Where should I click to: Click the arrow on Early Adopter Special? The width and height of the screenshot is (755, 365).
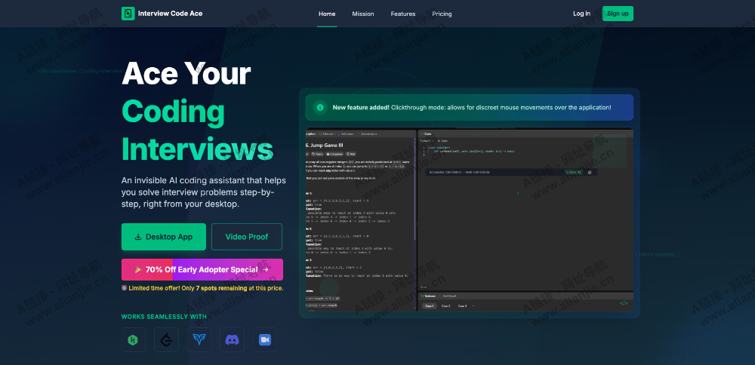[265, 270]
